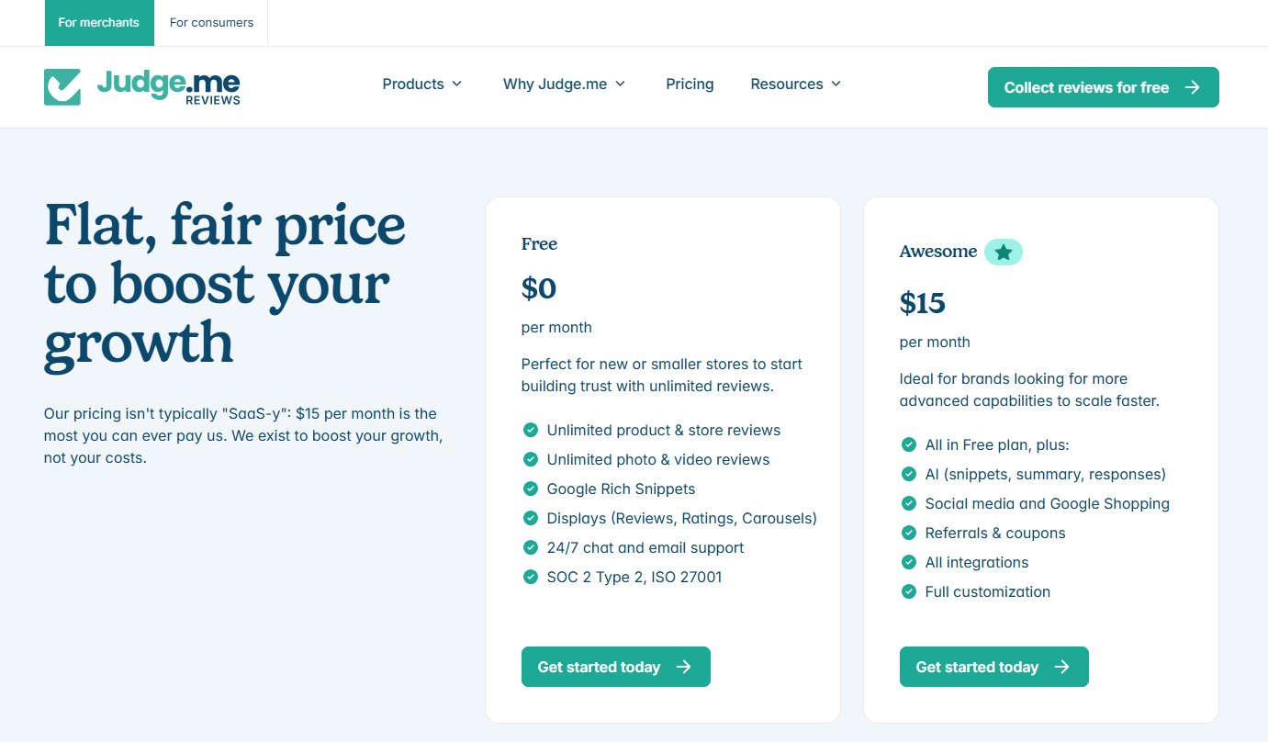Click the checkmark beside Full customization

(909, 591)
